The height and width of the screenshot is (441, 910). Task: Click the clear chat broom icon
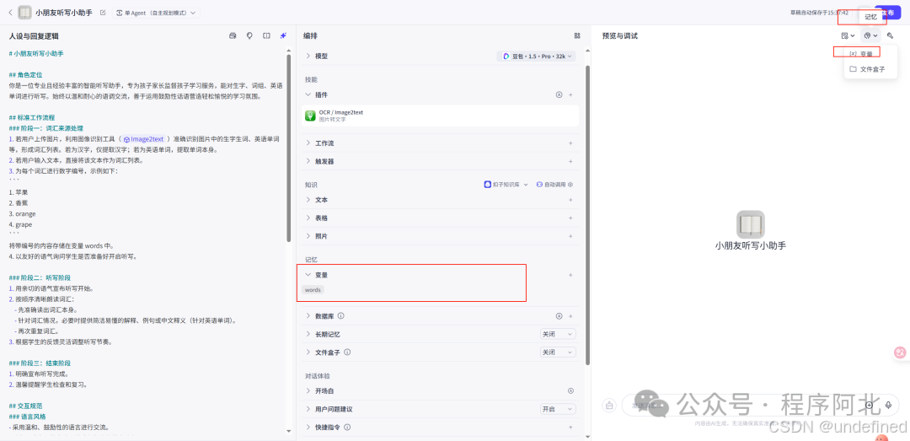coord(609,405)
